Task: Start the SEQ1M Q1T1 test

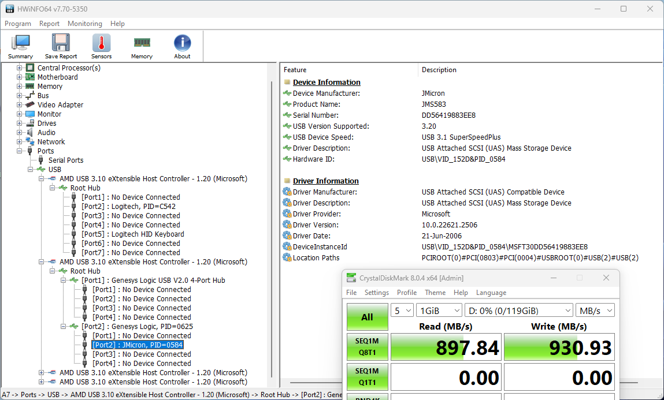Action: [x=367, y=377]
